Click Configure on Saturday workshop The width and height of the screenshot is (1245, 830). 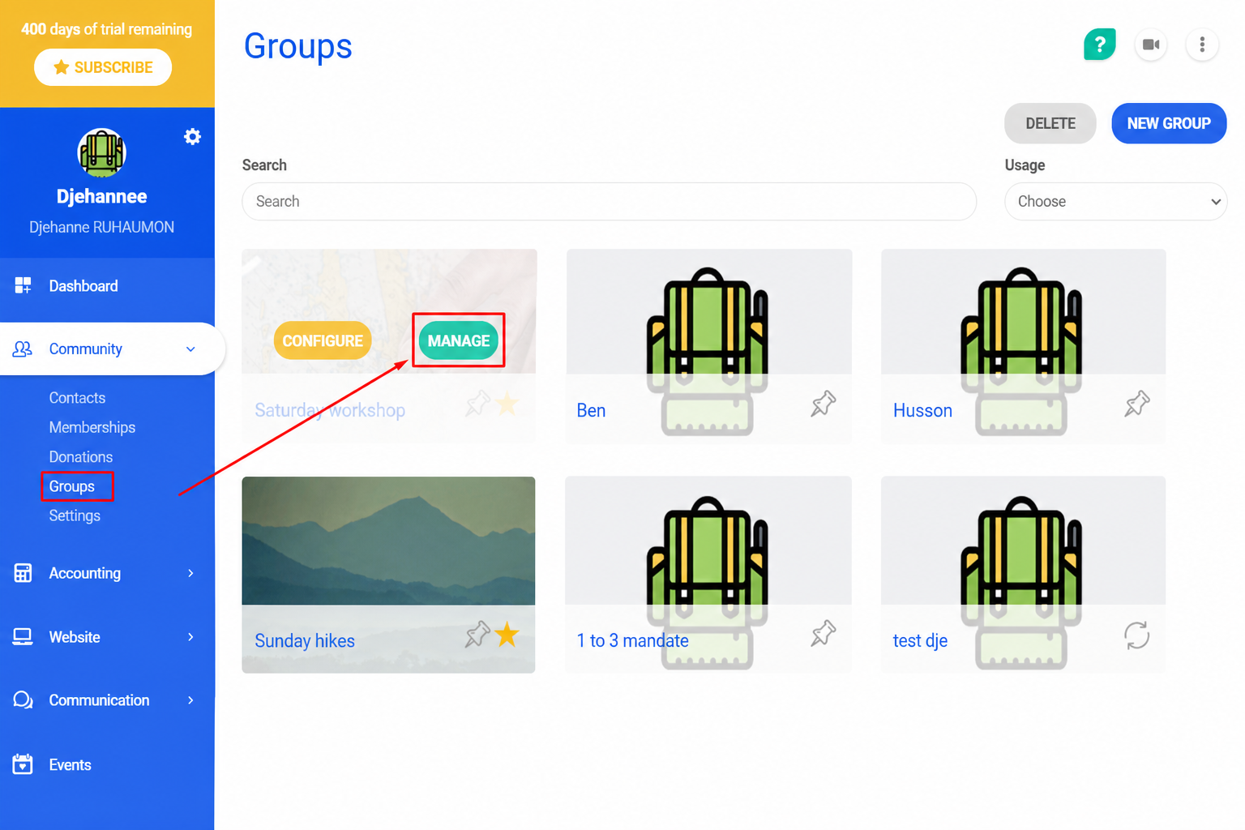(x=323, y=340)
